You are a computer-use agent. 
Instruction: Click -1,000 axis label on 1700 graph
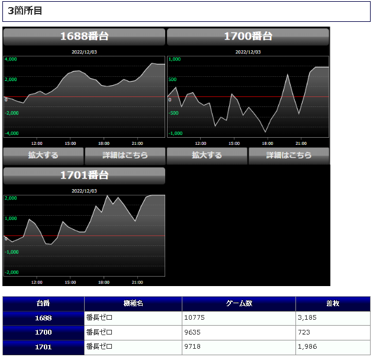176,133
